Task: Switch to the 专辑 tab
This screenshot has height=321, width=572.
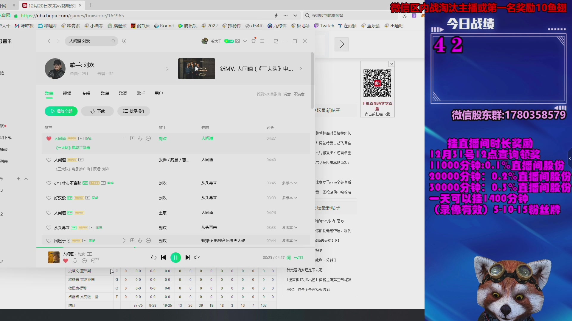Action: pos(86,93)
